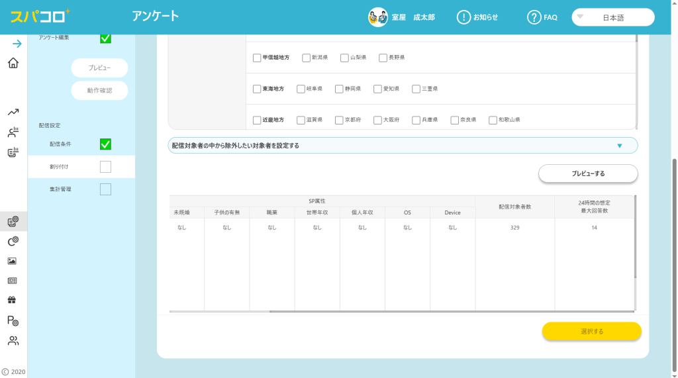Select the 割り付け menu item

point(59,167)
